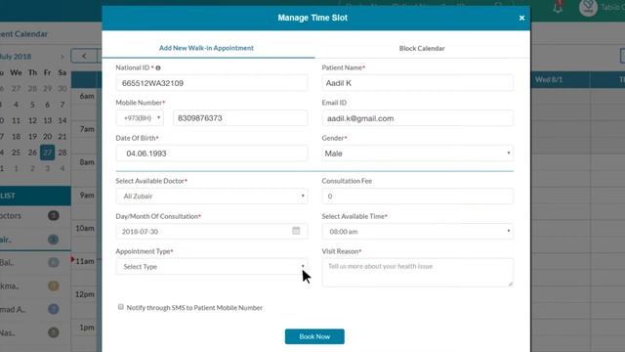Open Select Available Doctor dropdown

coord(212,196)
